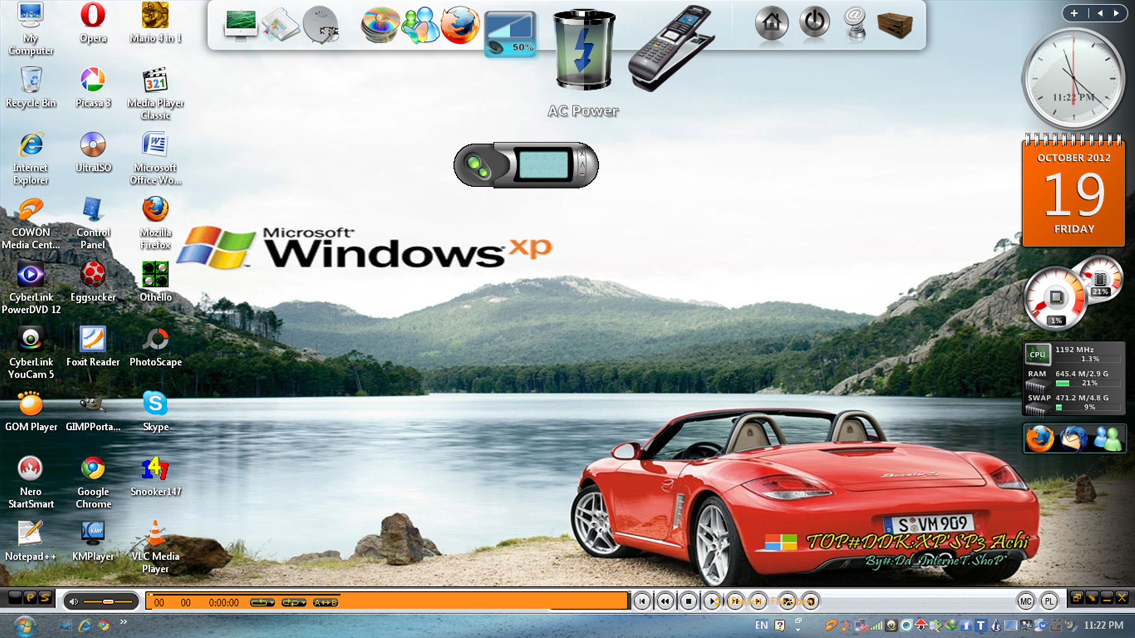
Task: Open the Windows Start orb
Action: point(25,625)
